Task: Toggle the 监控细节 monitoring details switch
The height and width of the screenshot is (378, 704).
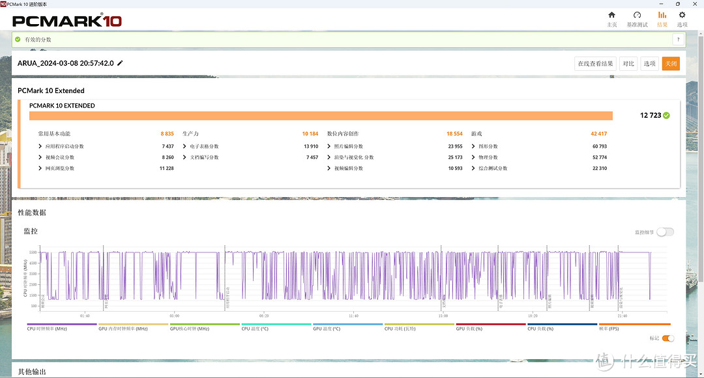Action: coord(665,232)
